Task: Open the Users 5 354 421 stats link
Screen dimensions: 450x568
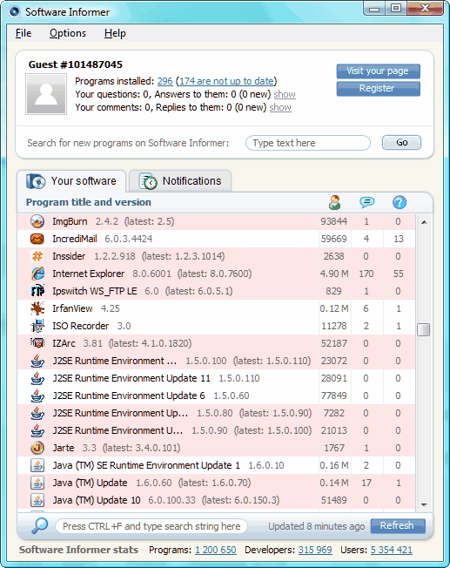Action: [x=392, y=550]
